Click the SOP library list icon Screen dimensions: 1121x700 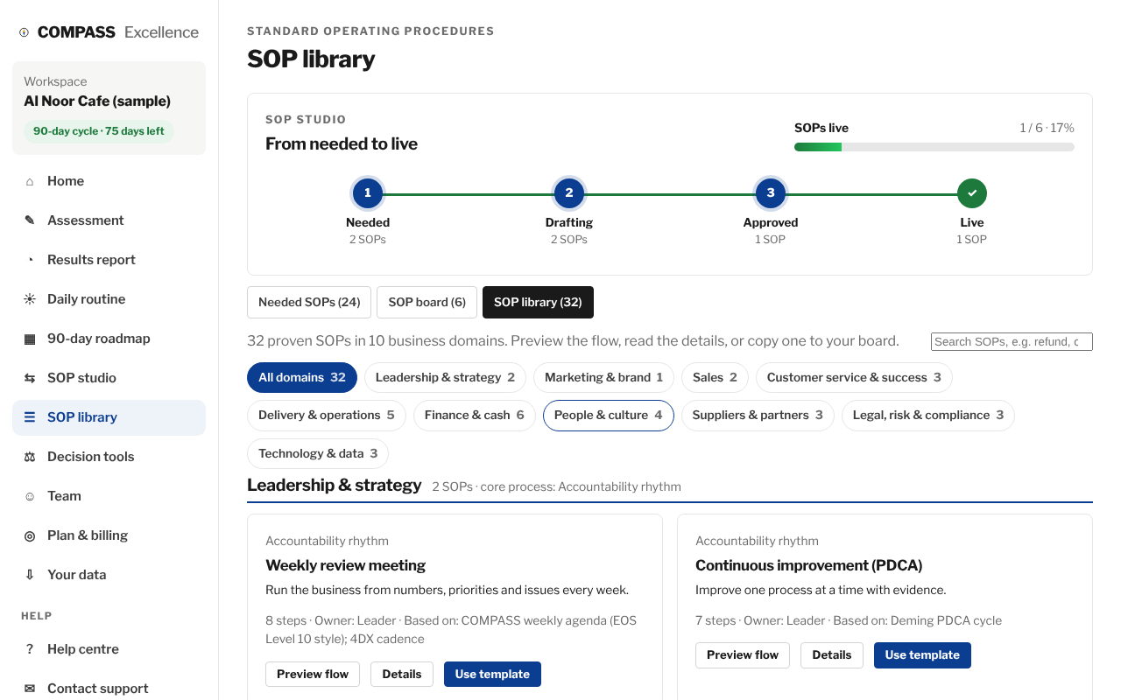[x=30, y=417]
